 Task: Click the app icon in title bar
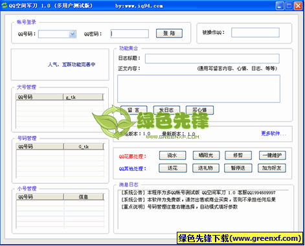tap(4, 5)
